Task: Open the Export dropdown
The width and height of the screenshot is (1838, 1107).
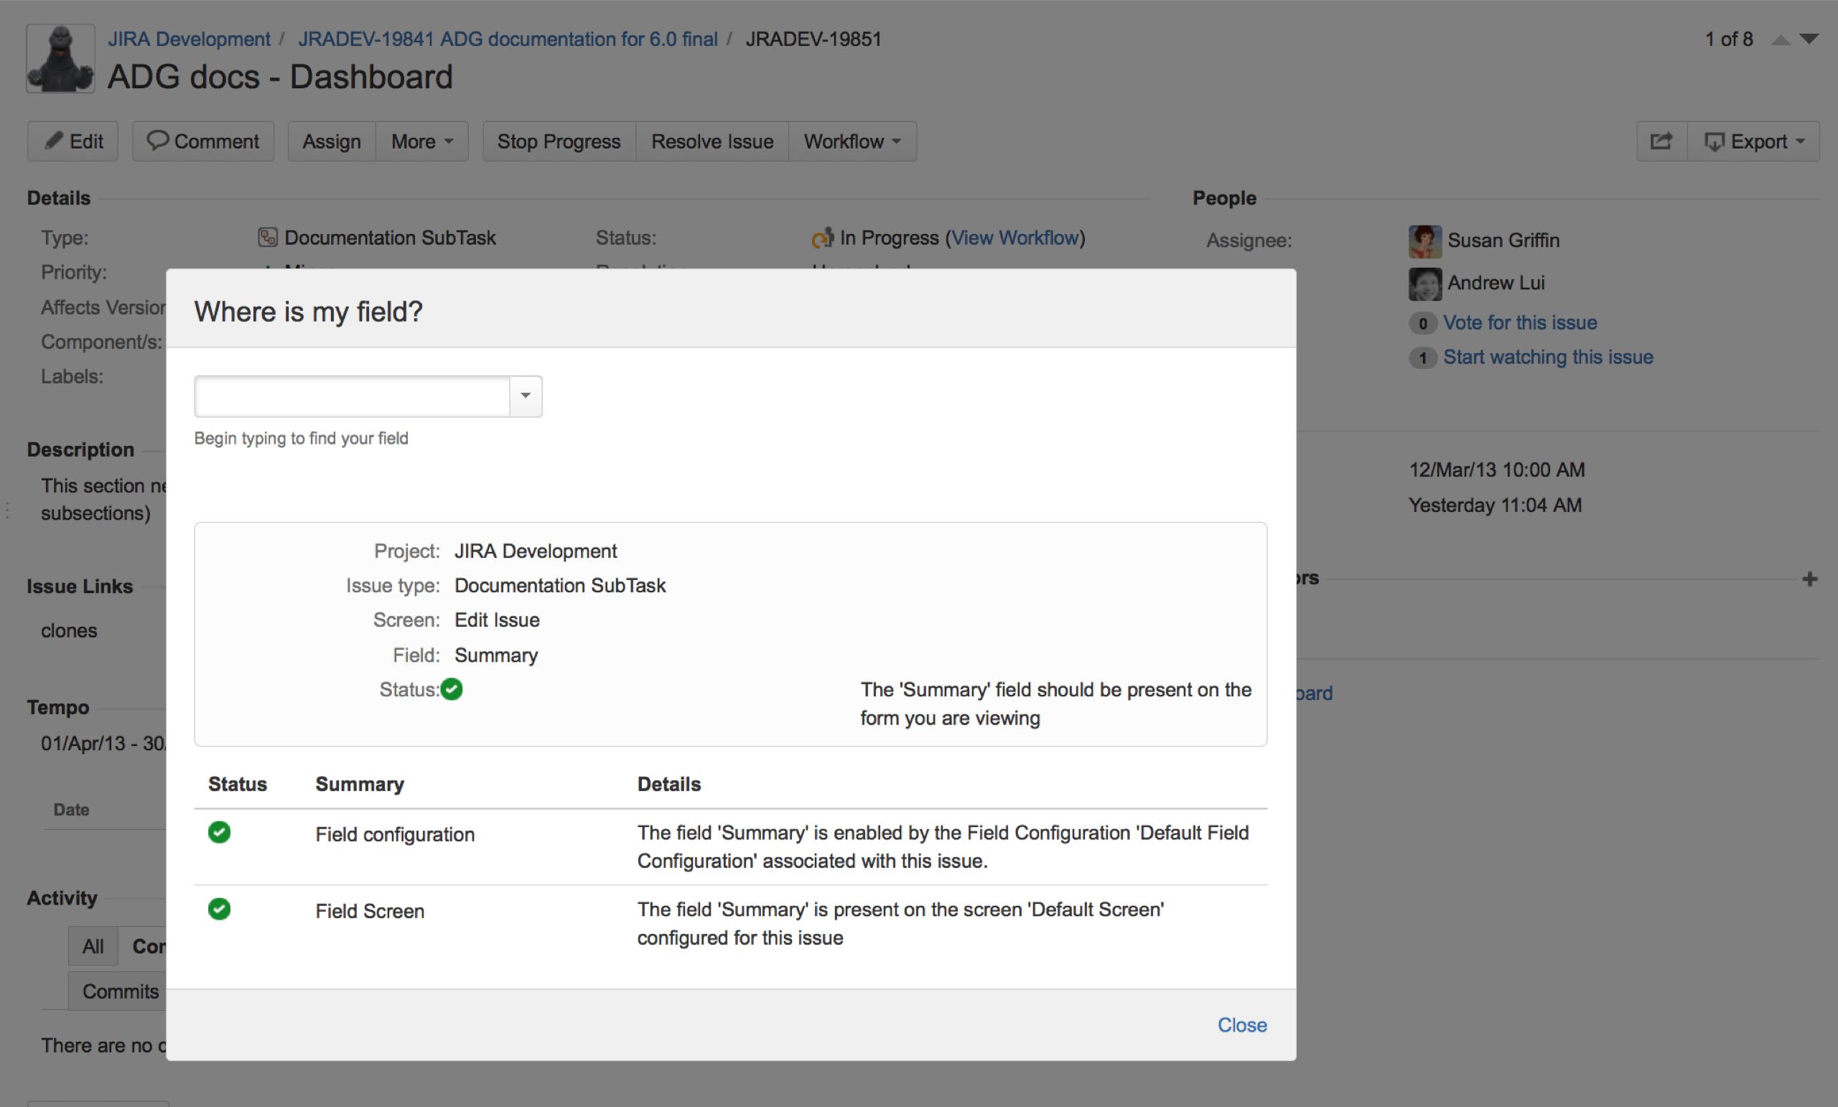Action: pos(1754,141)
